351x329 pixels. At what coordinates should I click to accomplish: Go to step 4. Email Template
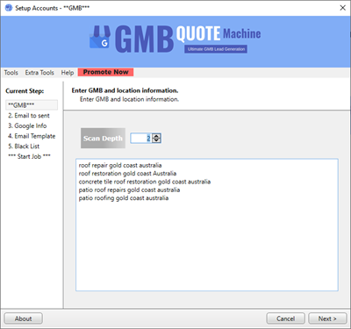pyautogui.click(x=32, y=136)
